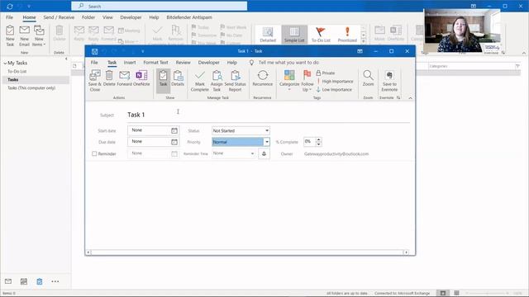Switch to Format Text tab
This screenshot has height=297, width=529.
pos(155,63)
